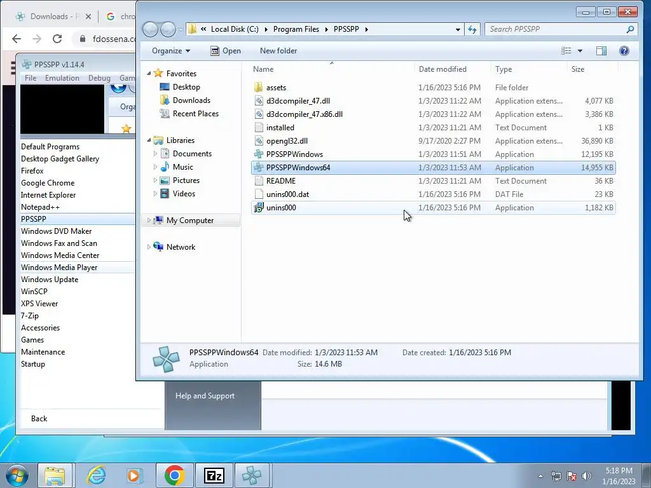Image resolution: width=651 pixels, height=488 pixels.
Task: Launch Internet Explorer from taskbar
Action: point(97,475)
